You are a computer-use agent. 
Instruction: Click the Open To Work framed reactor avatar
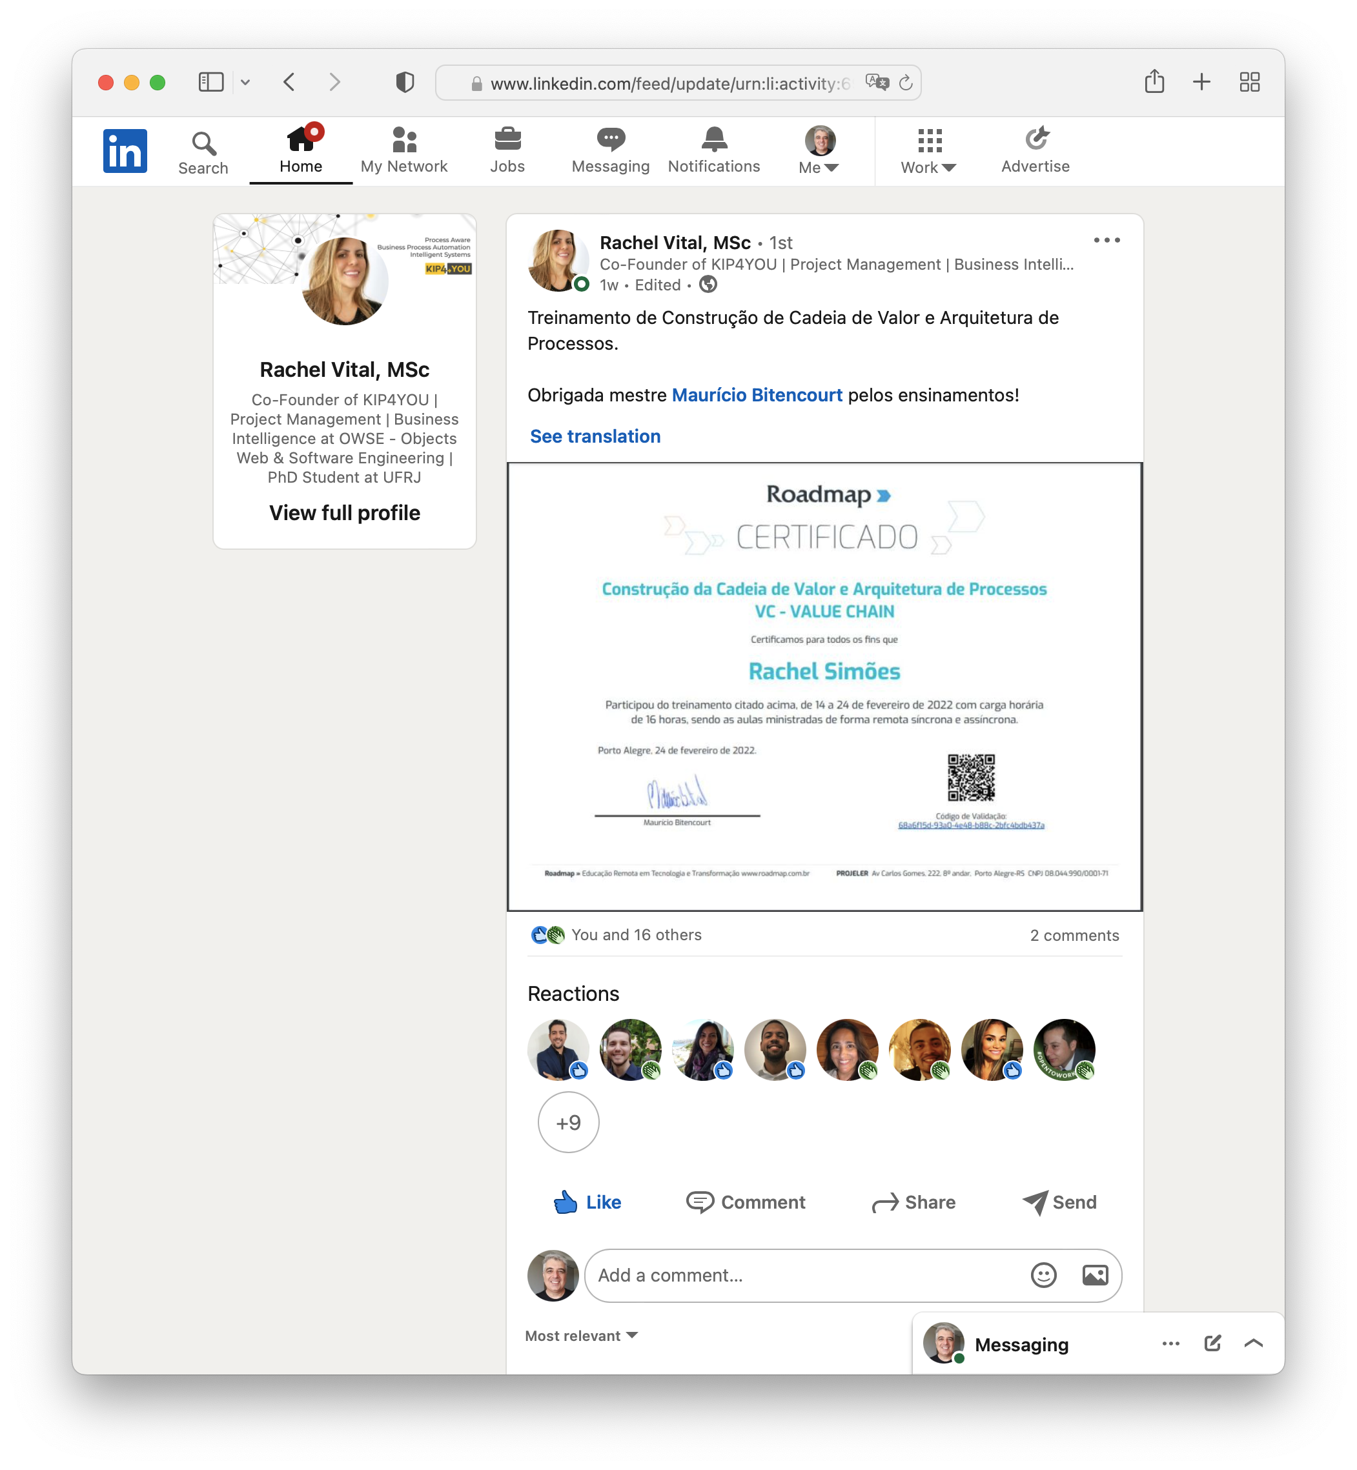click(x=1064, y=1049)
